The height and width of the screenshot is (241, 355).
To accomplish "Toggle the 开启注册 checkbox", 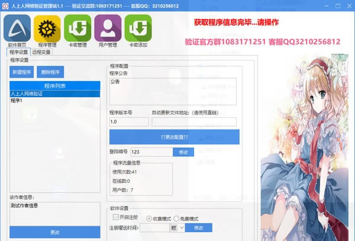I will point(115,217).
